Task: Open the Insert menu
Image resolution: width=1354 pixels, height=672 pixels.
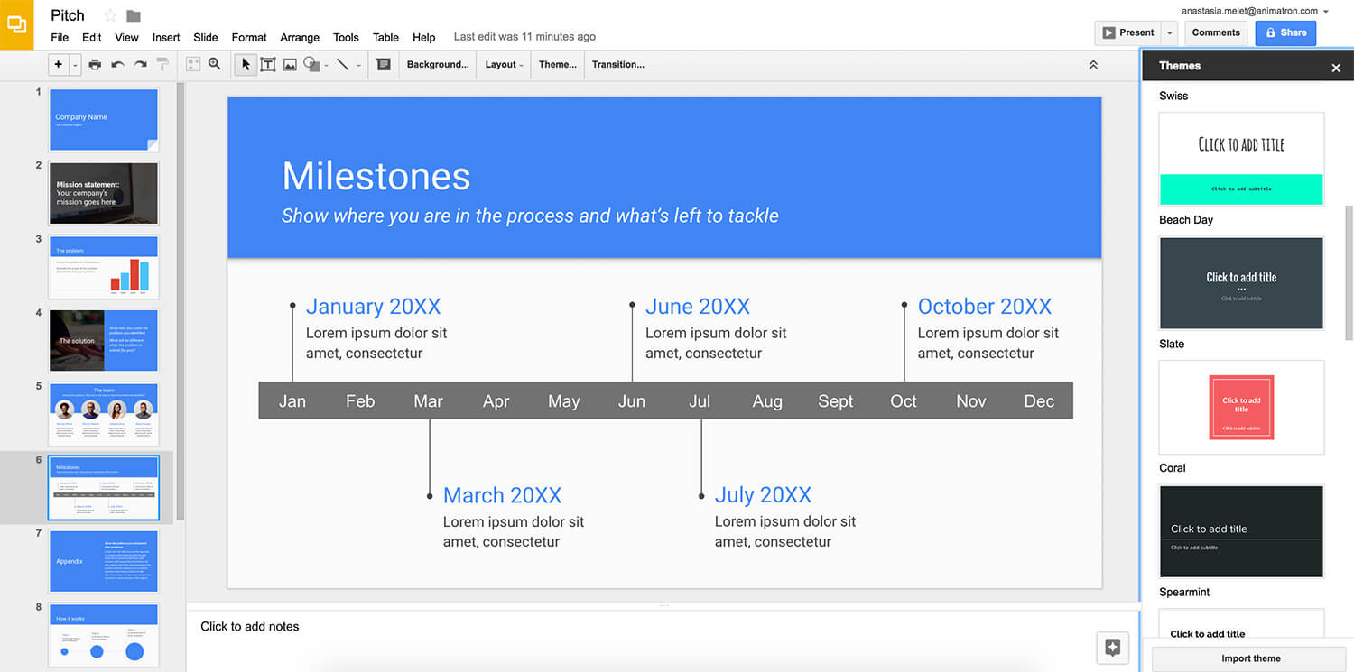Action: tap(166, 37)
